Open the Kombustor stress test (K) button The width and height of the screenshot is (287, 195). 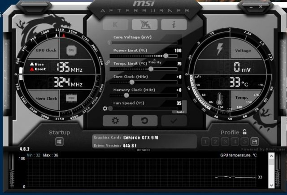[x=115, y=25]
